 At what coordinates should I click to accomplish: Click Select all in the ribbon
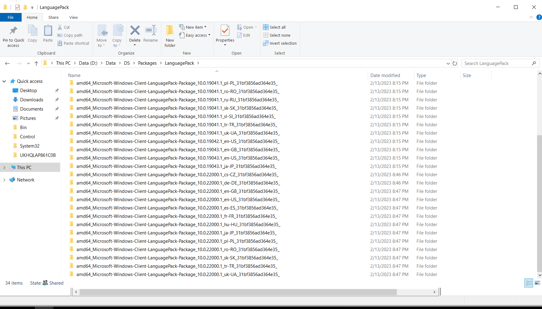click(x=274, y=27)
